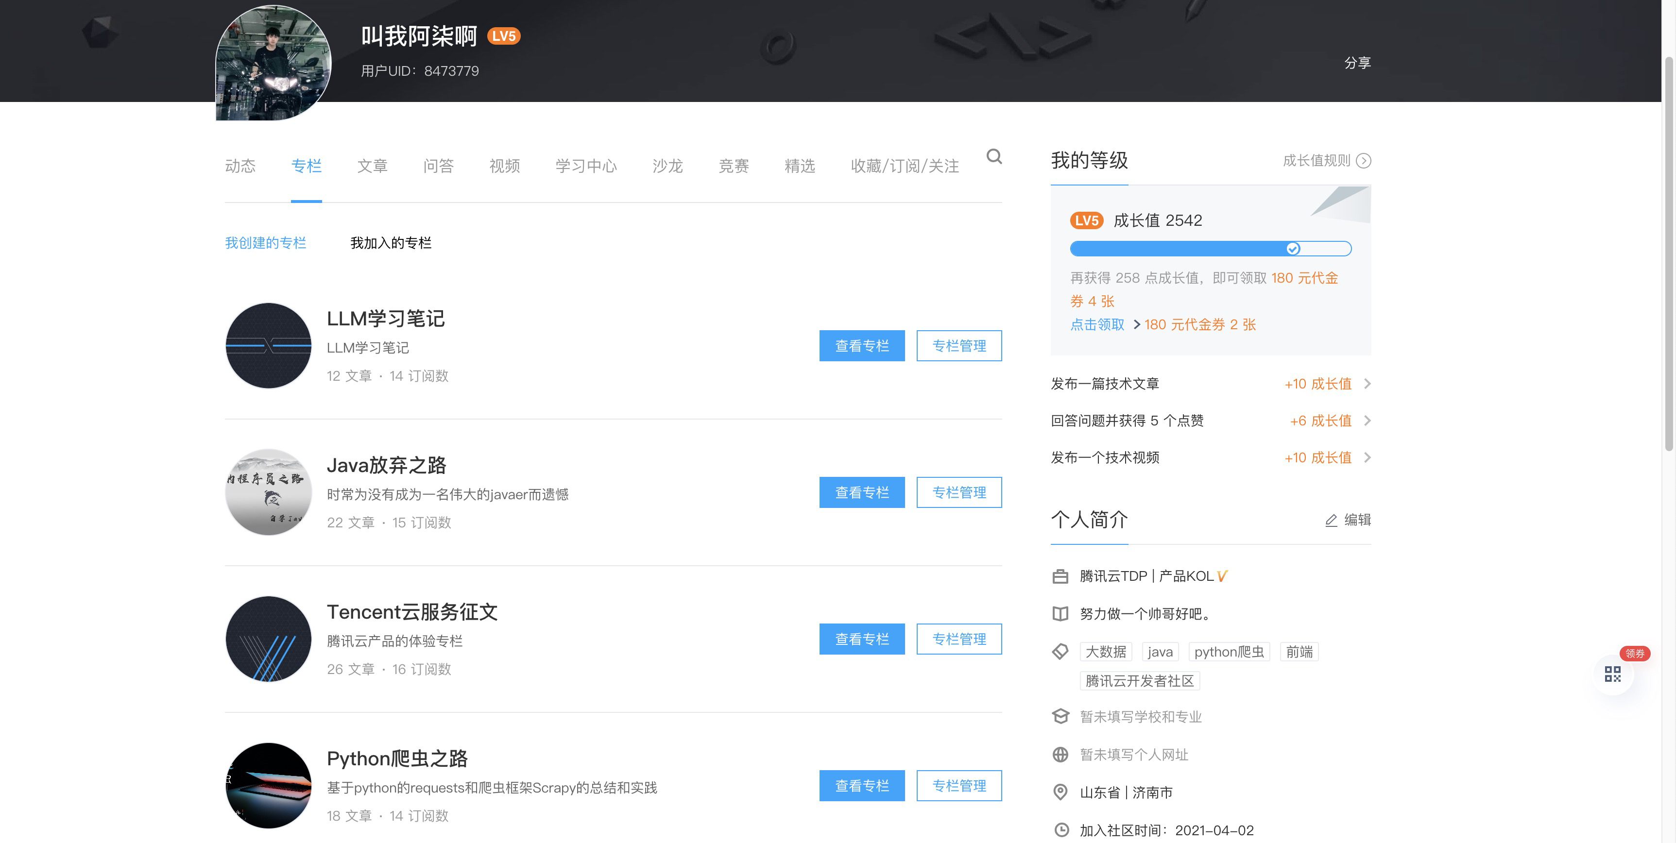Click chevron before 180 元代金券 2 张
1676x843 pixels.
[x=1136, y=324]
